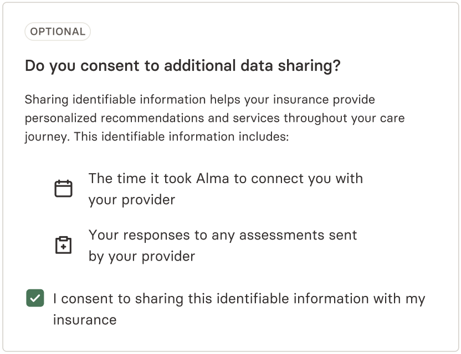Click the OPTIONAL pill label

[x=58, y=32]
